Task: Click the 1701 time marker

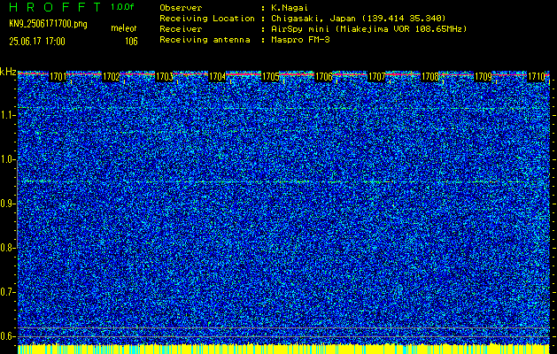Action: (58, 76)
